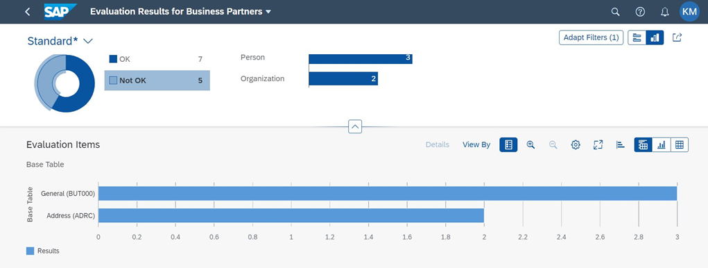Show chart and table combined view
This screenshot has width=708, height=268.
point(644,144)
